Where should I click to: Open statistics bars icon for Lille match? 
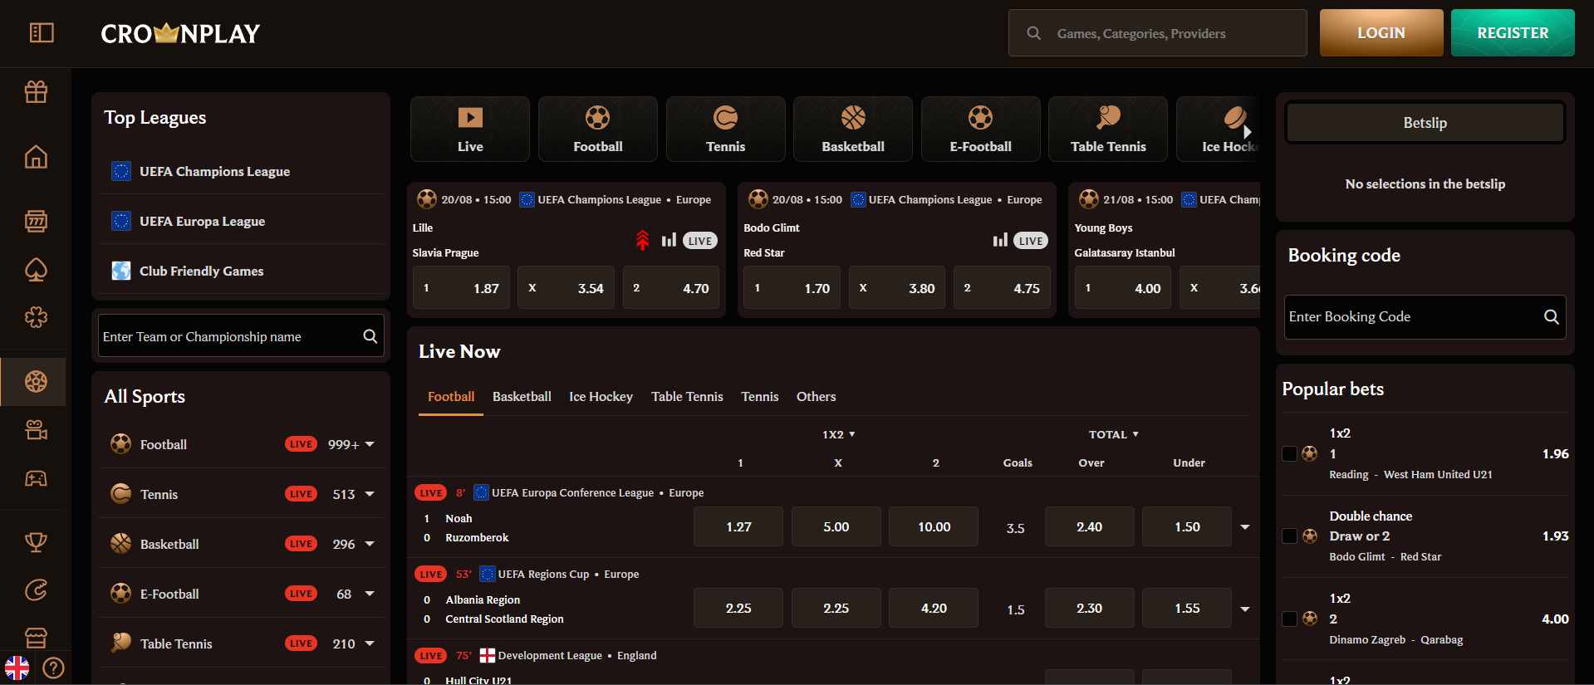[x=669, y=240]
